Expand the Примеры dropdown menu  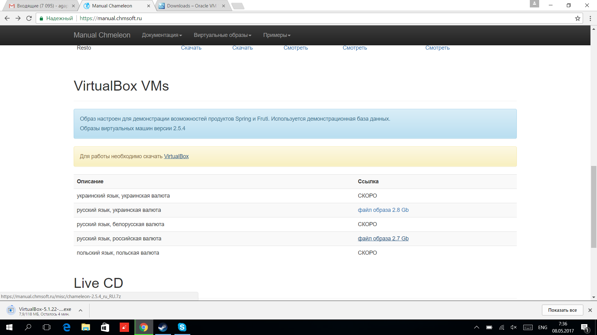pyautogui.click(x=277, y=35)
